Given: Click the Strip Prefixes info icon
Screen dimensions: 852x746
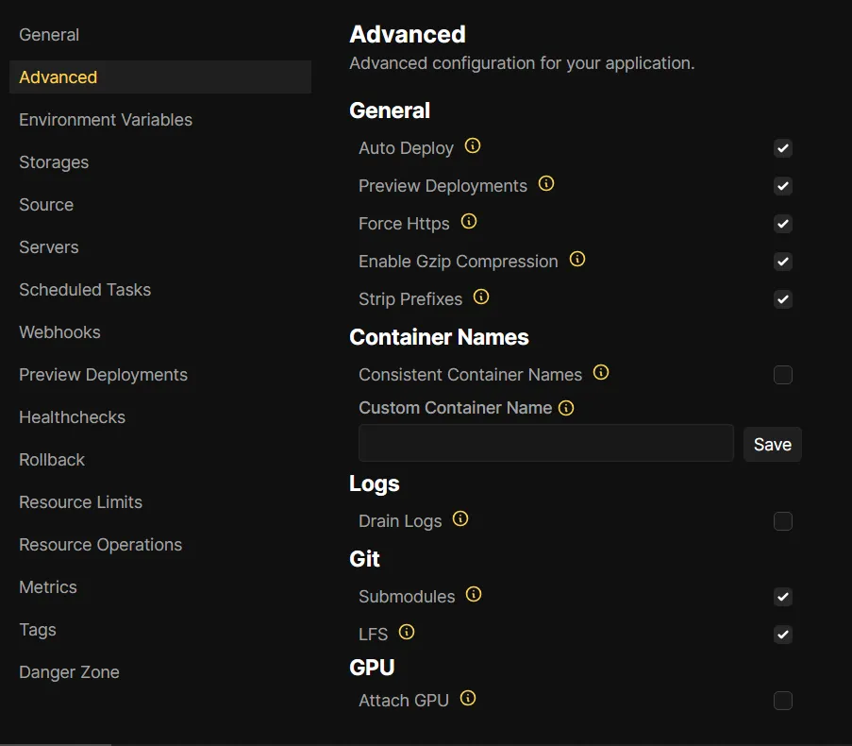Looking at the screenshot, I should point(481,297).
